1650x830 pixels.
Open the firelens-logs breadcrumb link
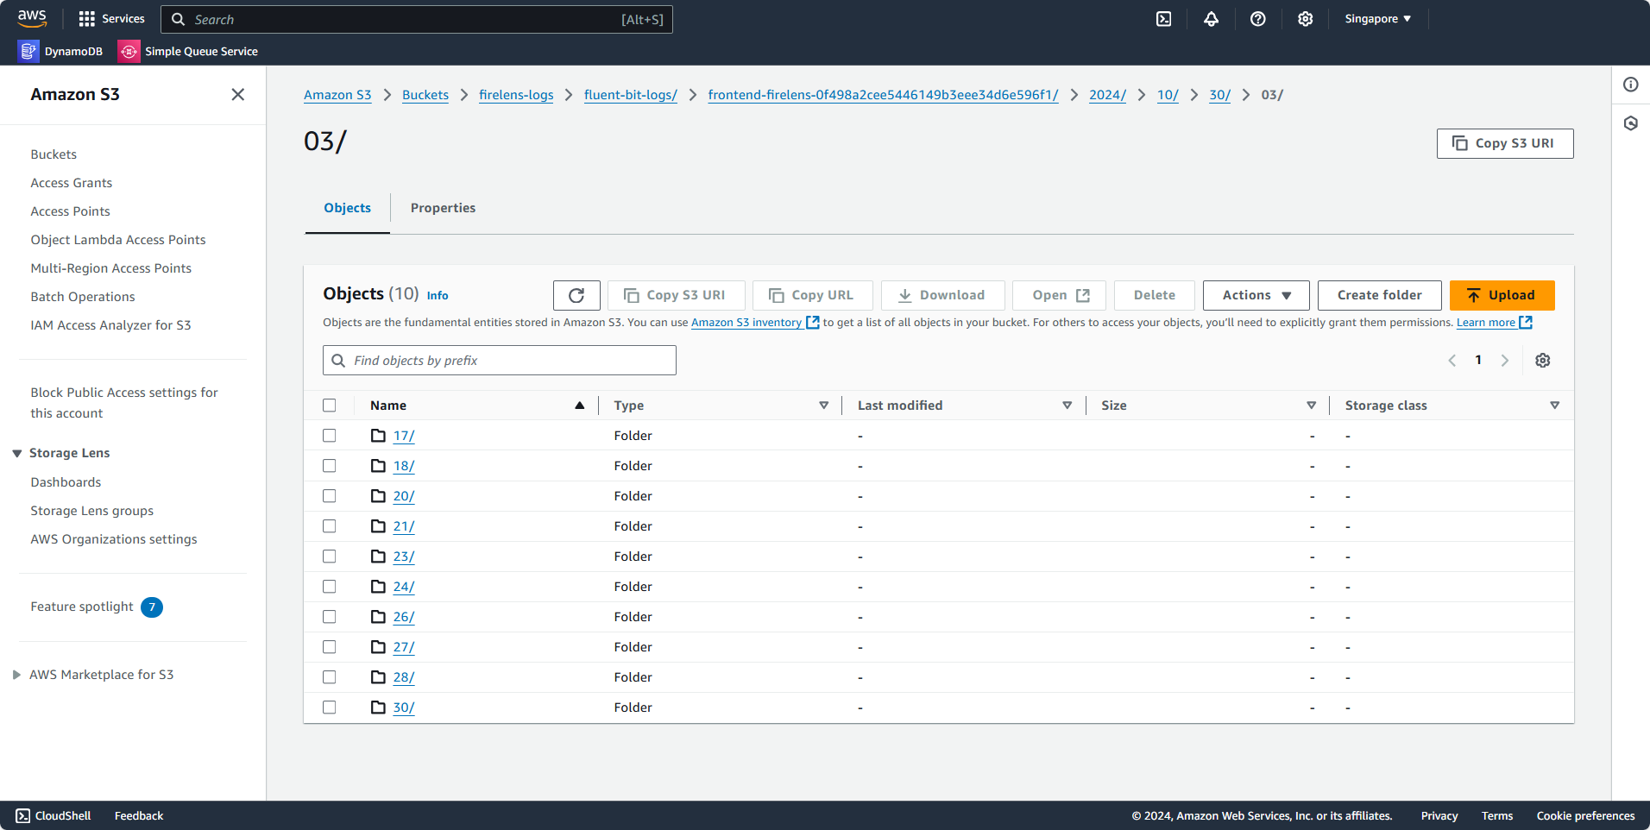tap(516, 95)
